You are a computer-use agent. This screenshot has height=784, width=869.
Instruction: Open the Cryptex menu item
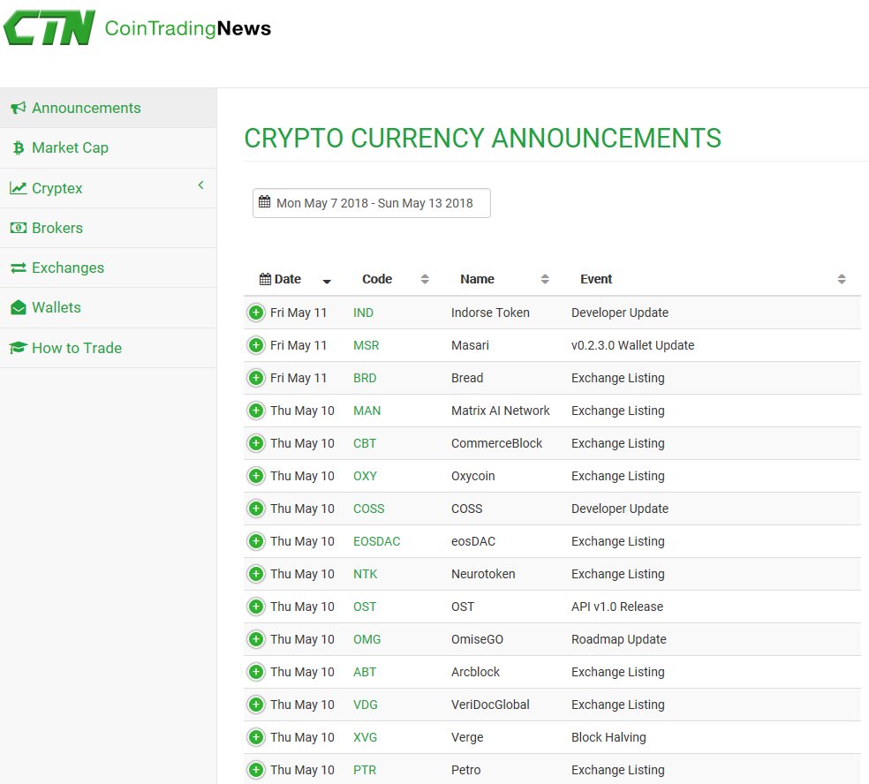[x=108, y=188]
